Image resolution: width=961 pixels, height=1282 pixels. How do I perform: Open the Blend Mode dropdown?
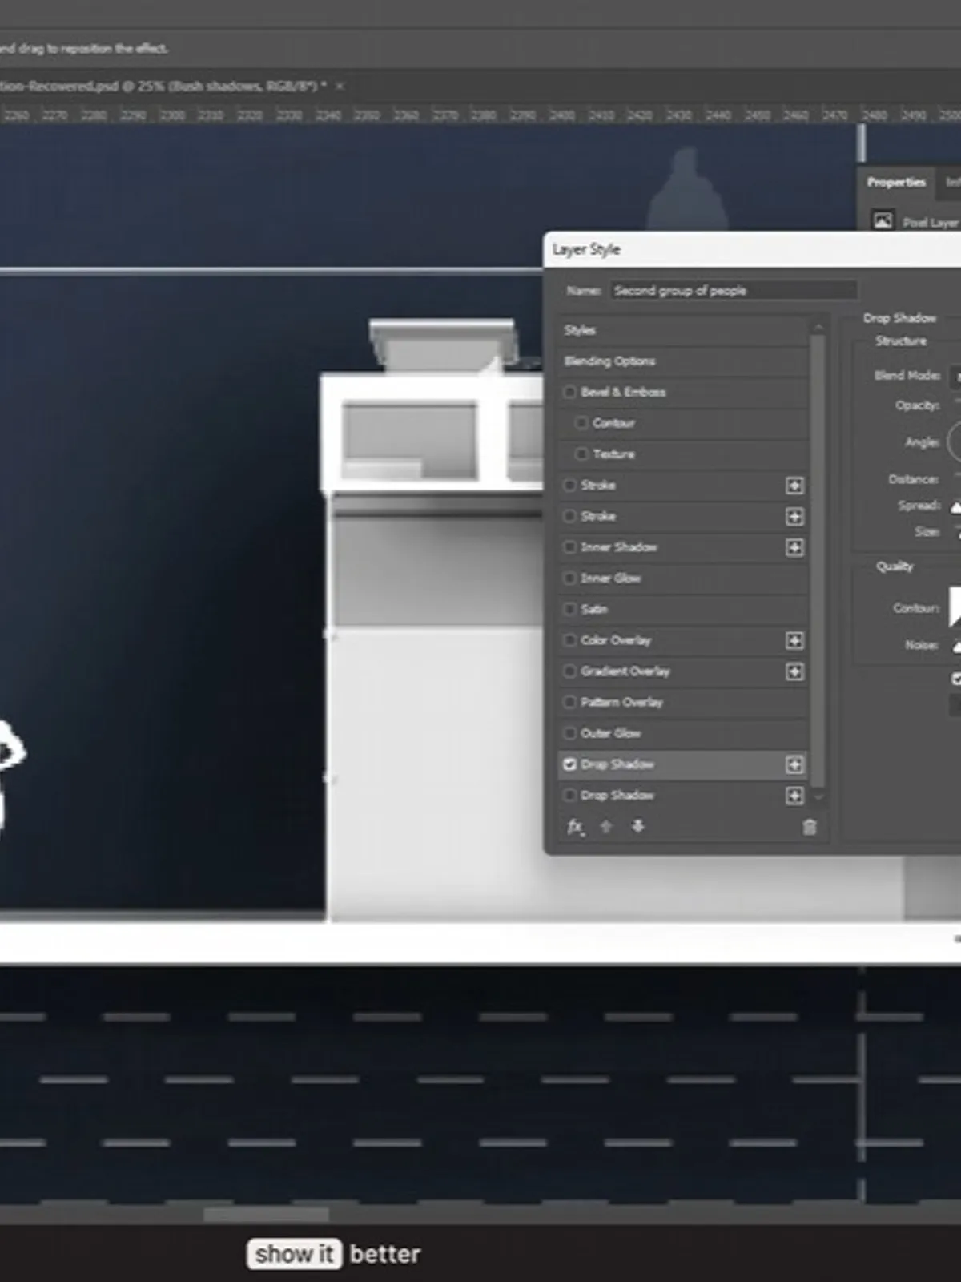tap(955, 375)
